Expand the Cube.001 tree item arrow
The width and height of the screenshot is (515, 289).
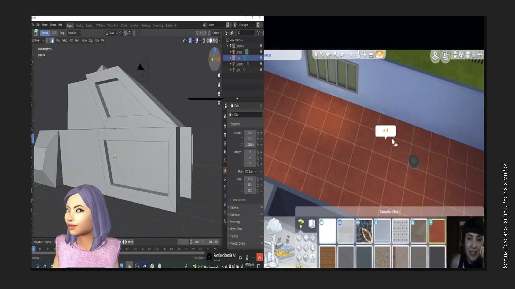coord(230,64)
